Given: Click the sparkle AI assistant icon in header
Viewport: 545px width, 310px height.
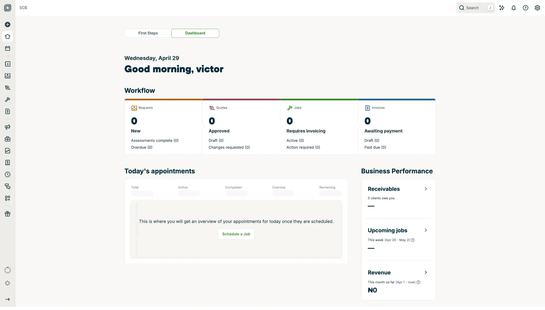Looking at the screenshot, I should click(x=502, y=8).
